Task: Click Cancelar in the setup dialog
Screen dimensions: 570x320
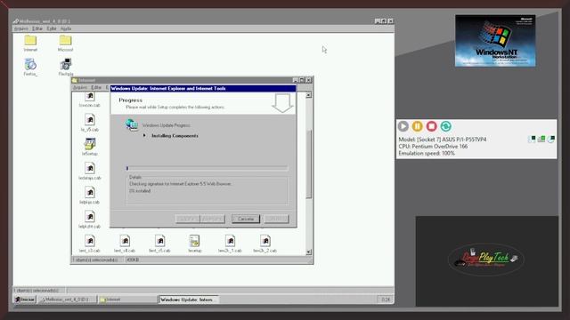Action: click(246, 219)
